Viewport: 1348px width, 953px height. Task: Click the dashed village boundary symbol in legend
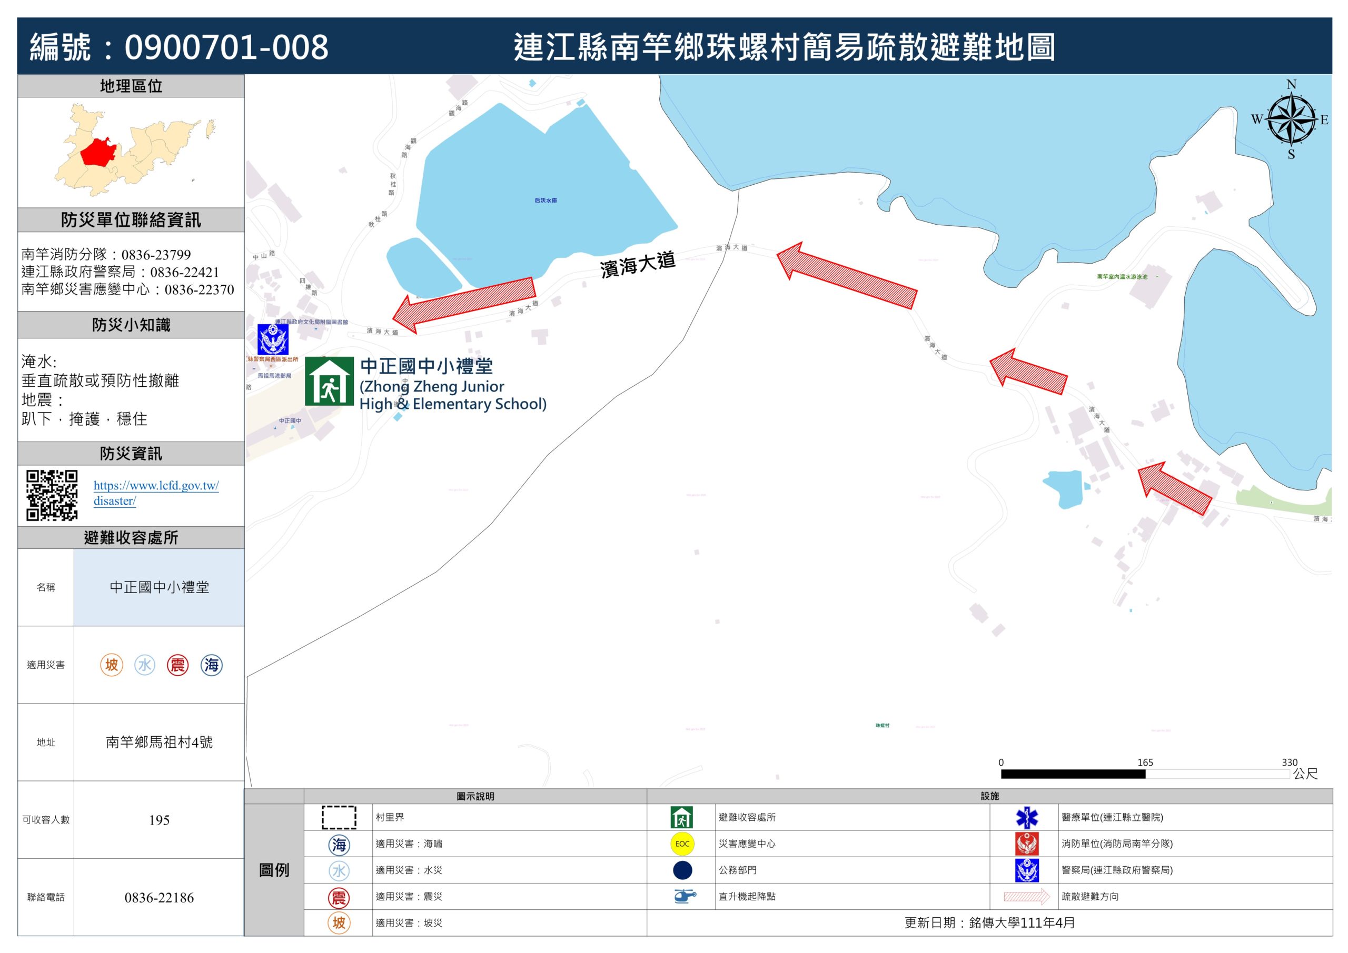339,817
